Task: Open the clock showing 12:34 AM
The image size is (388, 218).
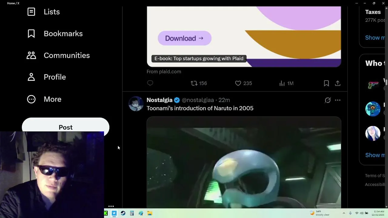Action: pos(378,213)
